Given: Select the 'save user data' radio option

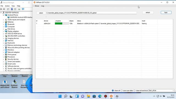Looking at the screenshot, I should (122, 90).
